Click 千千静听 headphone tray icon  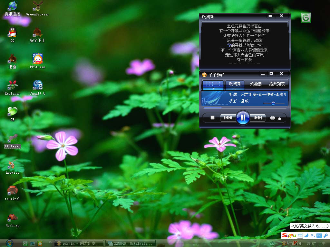(284, 243)
